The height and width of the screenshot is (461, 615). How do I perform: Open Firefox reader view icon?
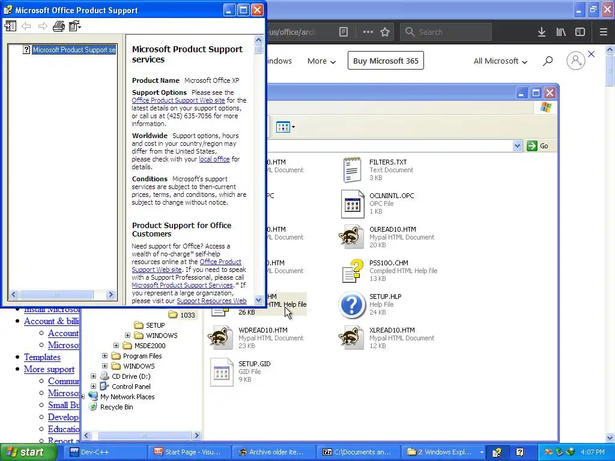[343, 32]
